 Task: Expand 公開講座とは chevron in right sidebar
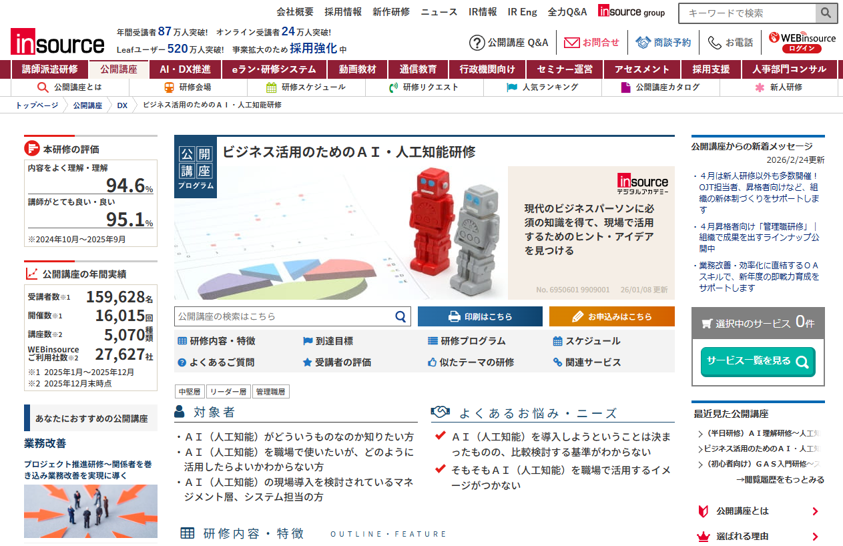pos(815,511)
